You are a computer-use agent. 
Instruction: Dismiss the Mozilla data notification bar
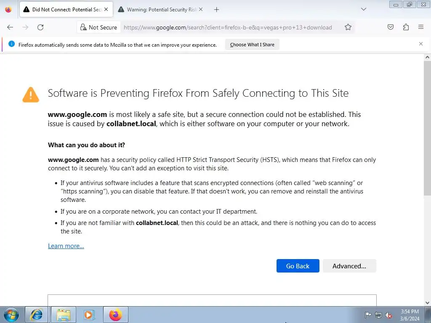coord(421,44)
